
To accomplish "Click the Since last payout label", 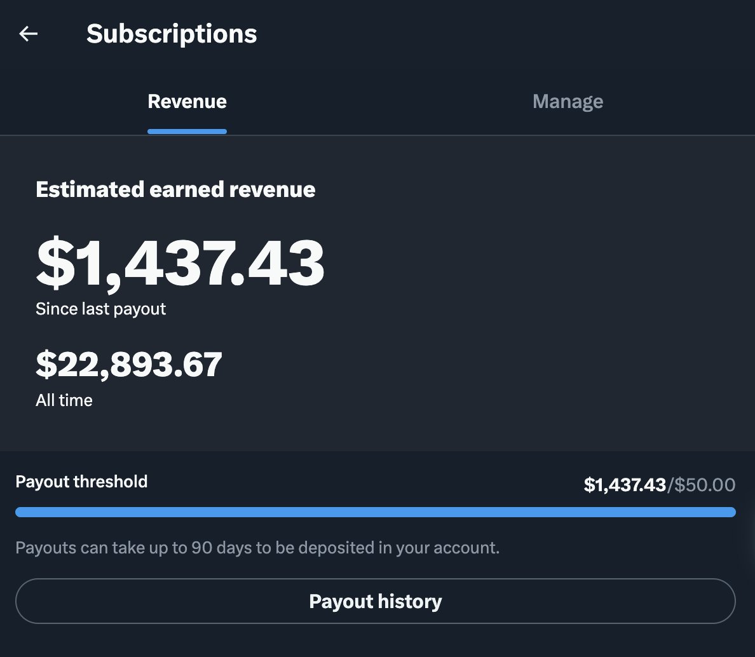I will tap(100, 309).
